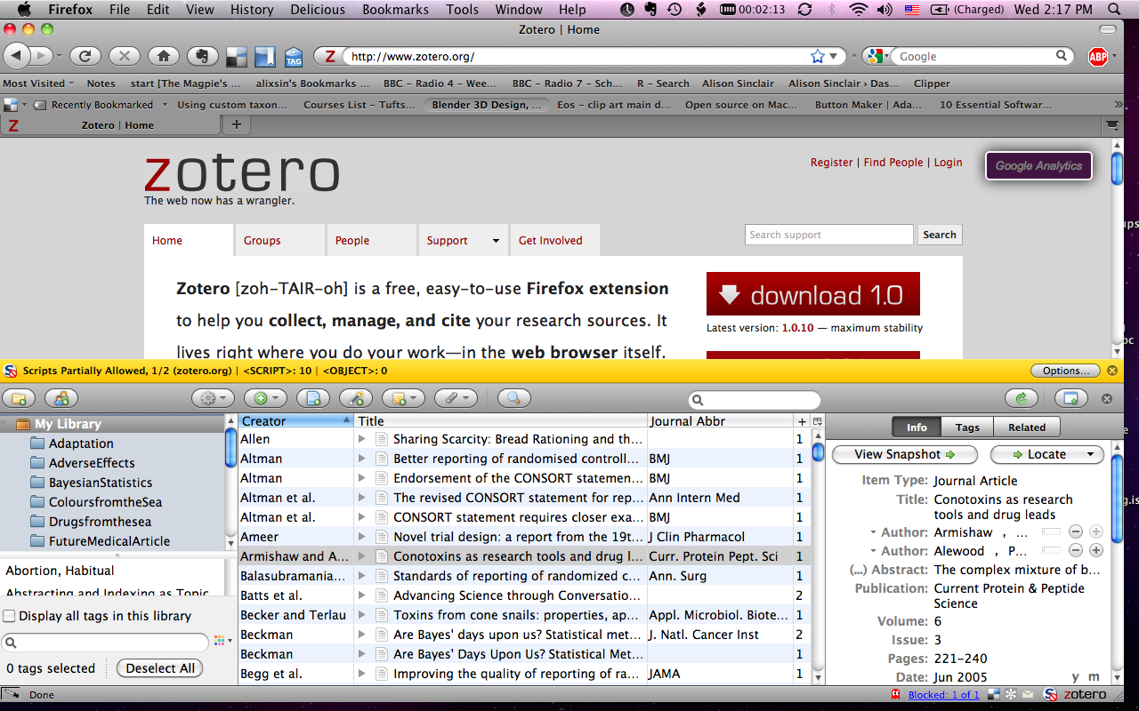Click Create New Item from Current Page icon
Image resolution: width=1139 pixels, height=711 pixels.
pos(313,399)
